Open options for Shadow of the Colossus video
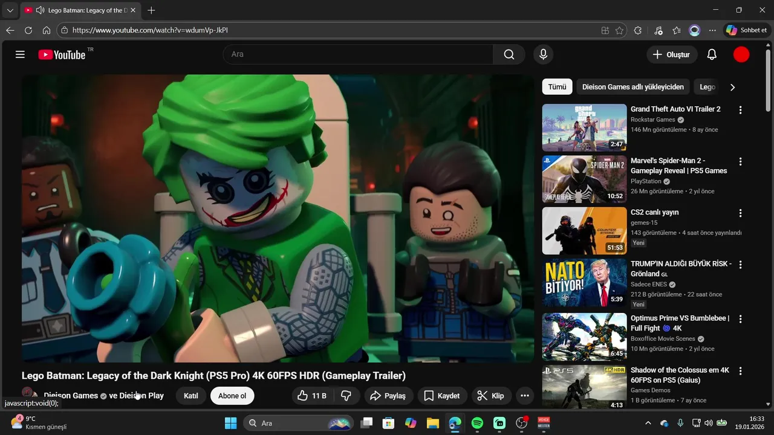Screen dimensions: 774x435 [x=740, y=371]
